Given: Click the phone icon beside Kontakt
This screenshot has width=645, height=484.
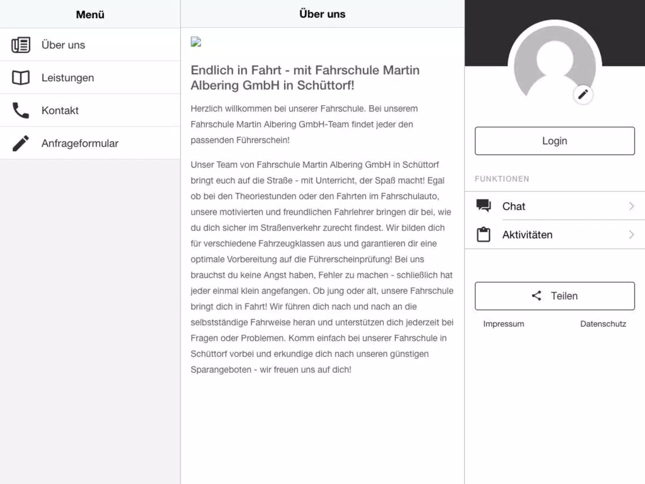Looking at the screenshot, I should pyautogui.click(x=20, y=110).
